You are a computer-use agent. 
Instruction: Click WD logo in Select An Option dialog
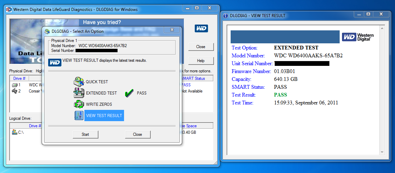(x=55, y=62)
